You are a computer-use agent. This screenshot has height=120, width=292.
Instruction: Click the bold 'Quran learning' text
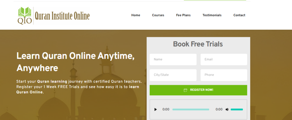point(52,81)
